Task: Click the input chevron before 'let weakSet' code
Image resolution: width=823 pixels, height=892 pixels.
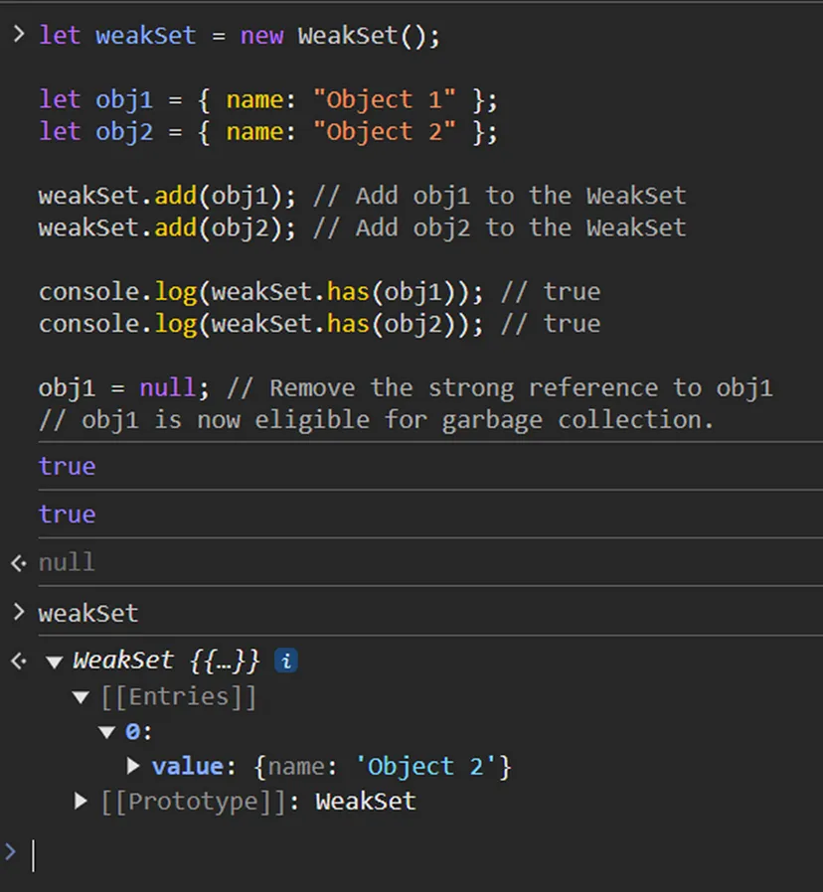Action: tap(18, 35)
